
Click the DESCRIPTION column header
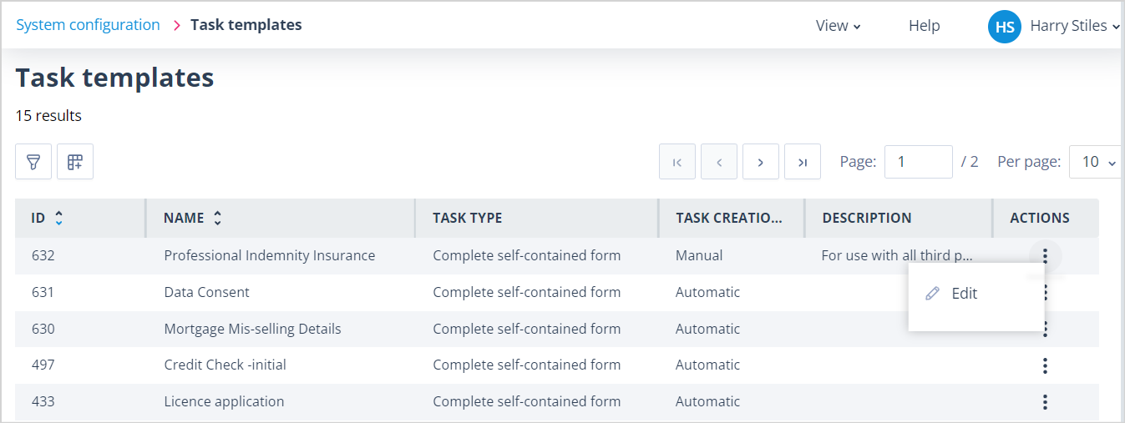(x=867, y=218)
